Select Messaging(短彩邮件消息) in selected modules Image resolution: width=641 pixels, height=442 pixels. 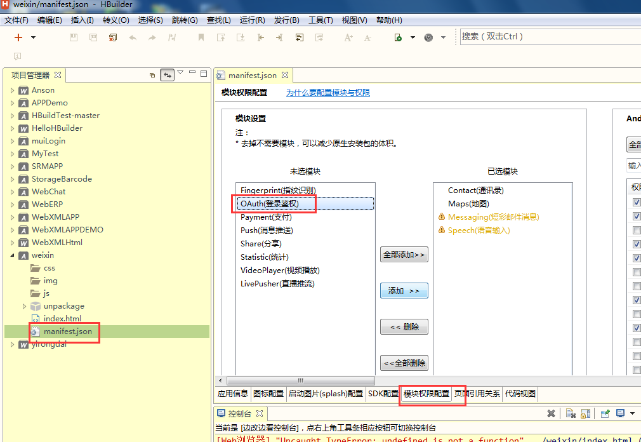(x=493, y=217)
